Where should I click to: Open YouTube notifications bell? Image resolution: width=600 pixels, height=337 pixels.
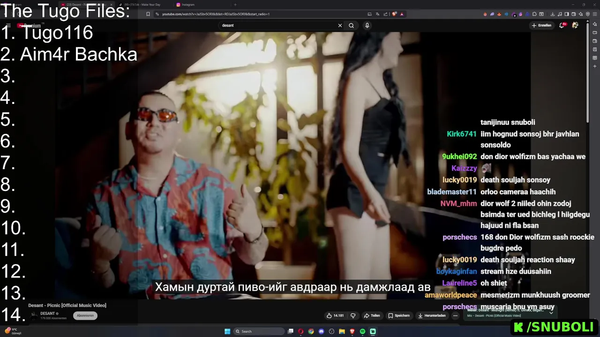coord(562,25)
